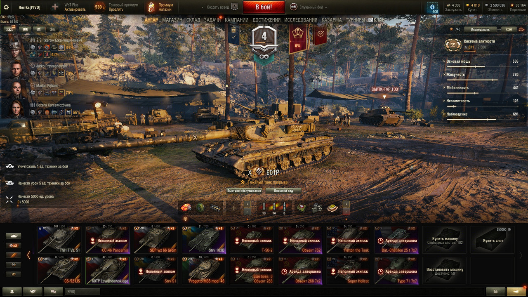Collapse carousel with the left orange arrow
The image size is (528, 297).
[x=28, y=255]
